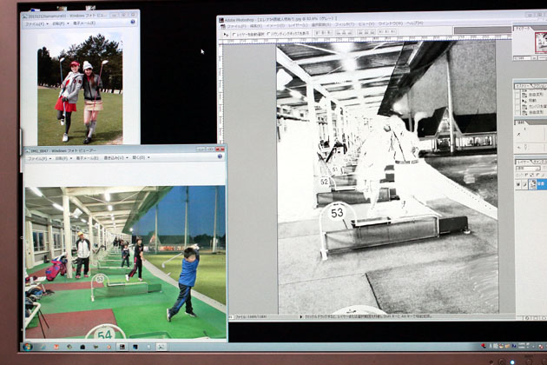Open help in IMG_0047 Photo Viewer window
This screenshot has width=547, height=365.
pyautogui.click(x=220, y=156)
